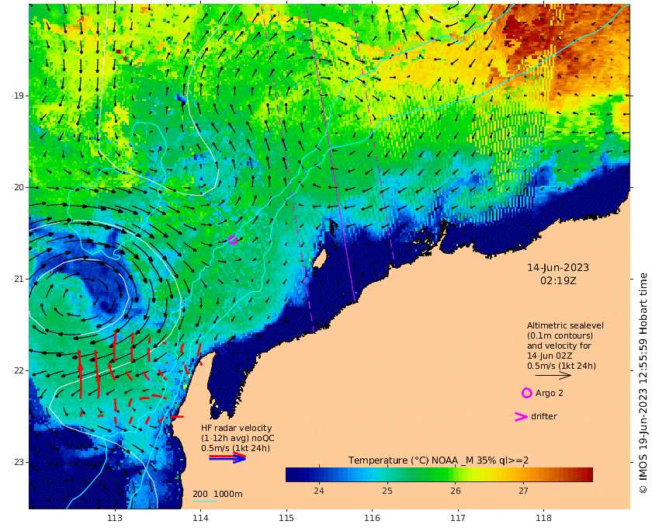Image resolution: width=652 pixels, height=528 pixels.
Task: Click the 'Altimetric sealevel' legend text
Action: pyautogui.click(x=565, y=326)
